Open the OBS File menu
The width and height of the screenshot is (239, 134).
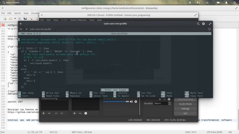(x=42, y=20)
